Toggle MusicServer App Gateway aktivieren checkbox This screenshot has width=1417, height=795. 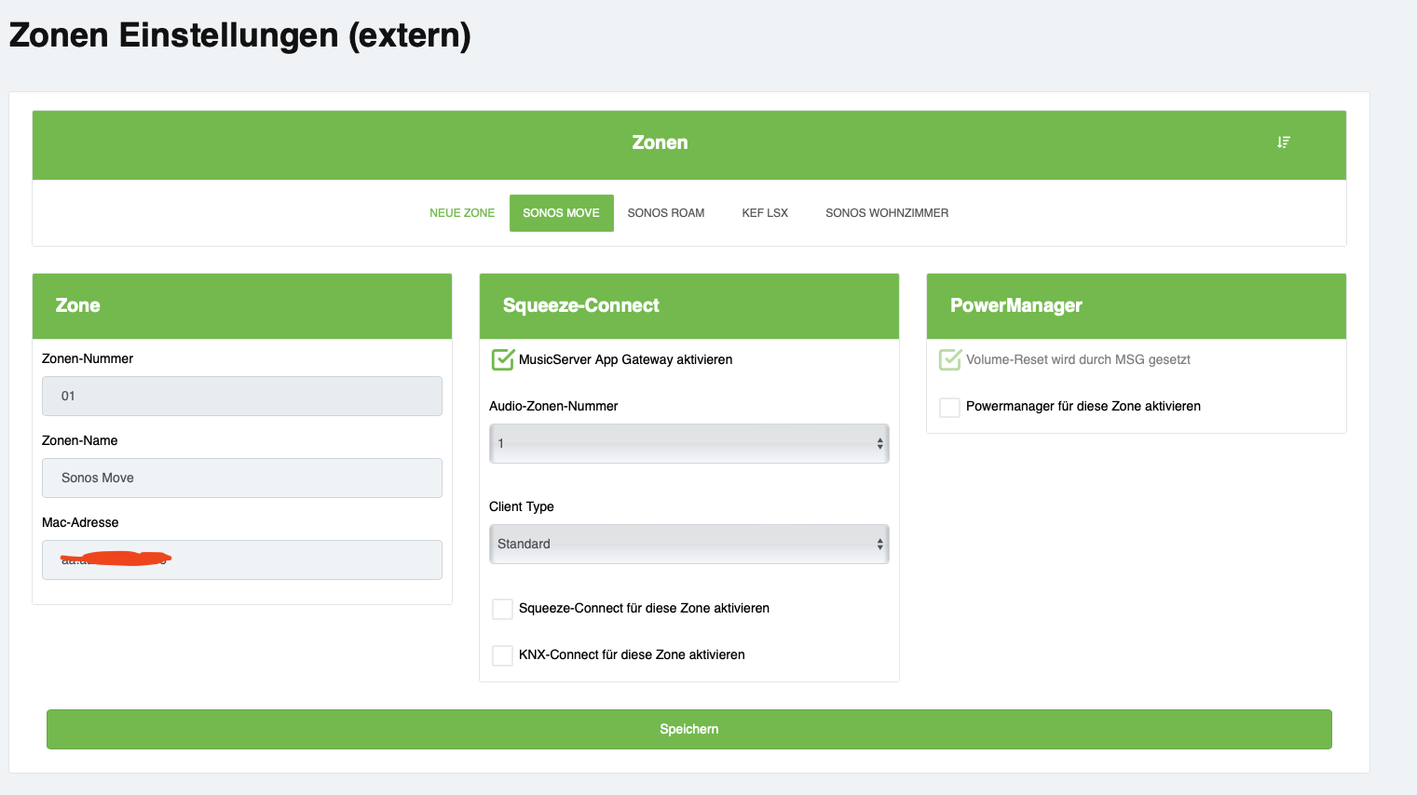click(x=503, y=359)
